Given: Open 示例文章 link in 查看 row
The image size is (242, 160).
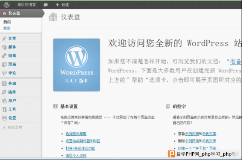Looking at the screenshot, I should click(209, 134).
